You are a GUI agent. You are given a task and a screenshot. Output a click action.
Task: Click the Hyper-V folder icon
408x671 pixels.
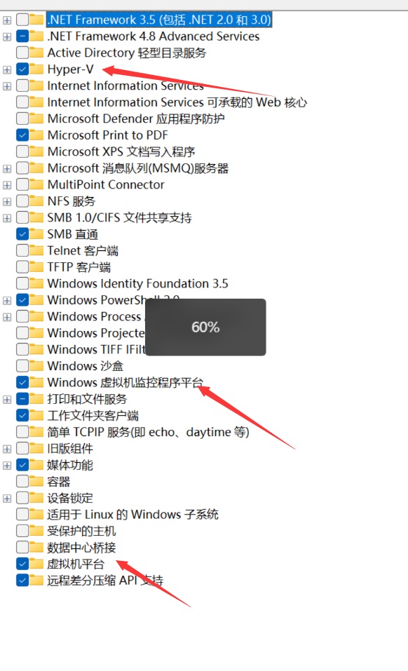[x=36, y=69]
